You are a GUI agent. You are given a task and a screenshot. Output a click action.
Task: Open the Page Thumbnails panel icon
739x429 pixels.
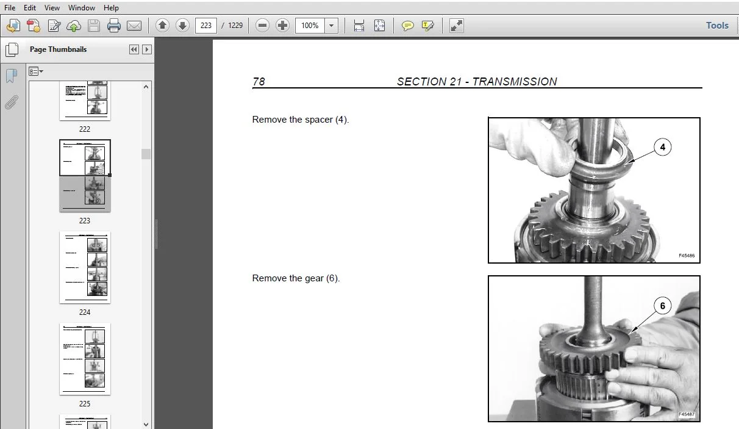click(x=11, y=49)
